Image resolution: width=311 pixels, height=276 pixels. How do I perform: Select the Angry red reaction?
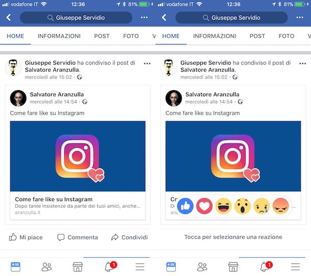(280, 206)
